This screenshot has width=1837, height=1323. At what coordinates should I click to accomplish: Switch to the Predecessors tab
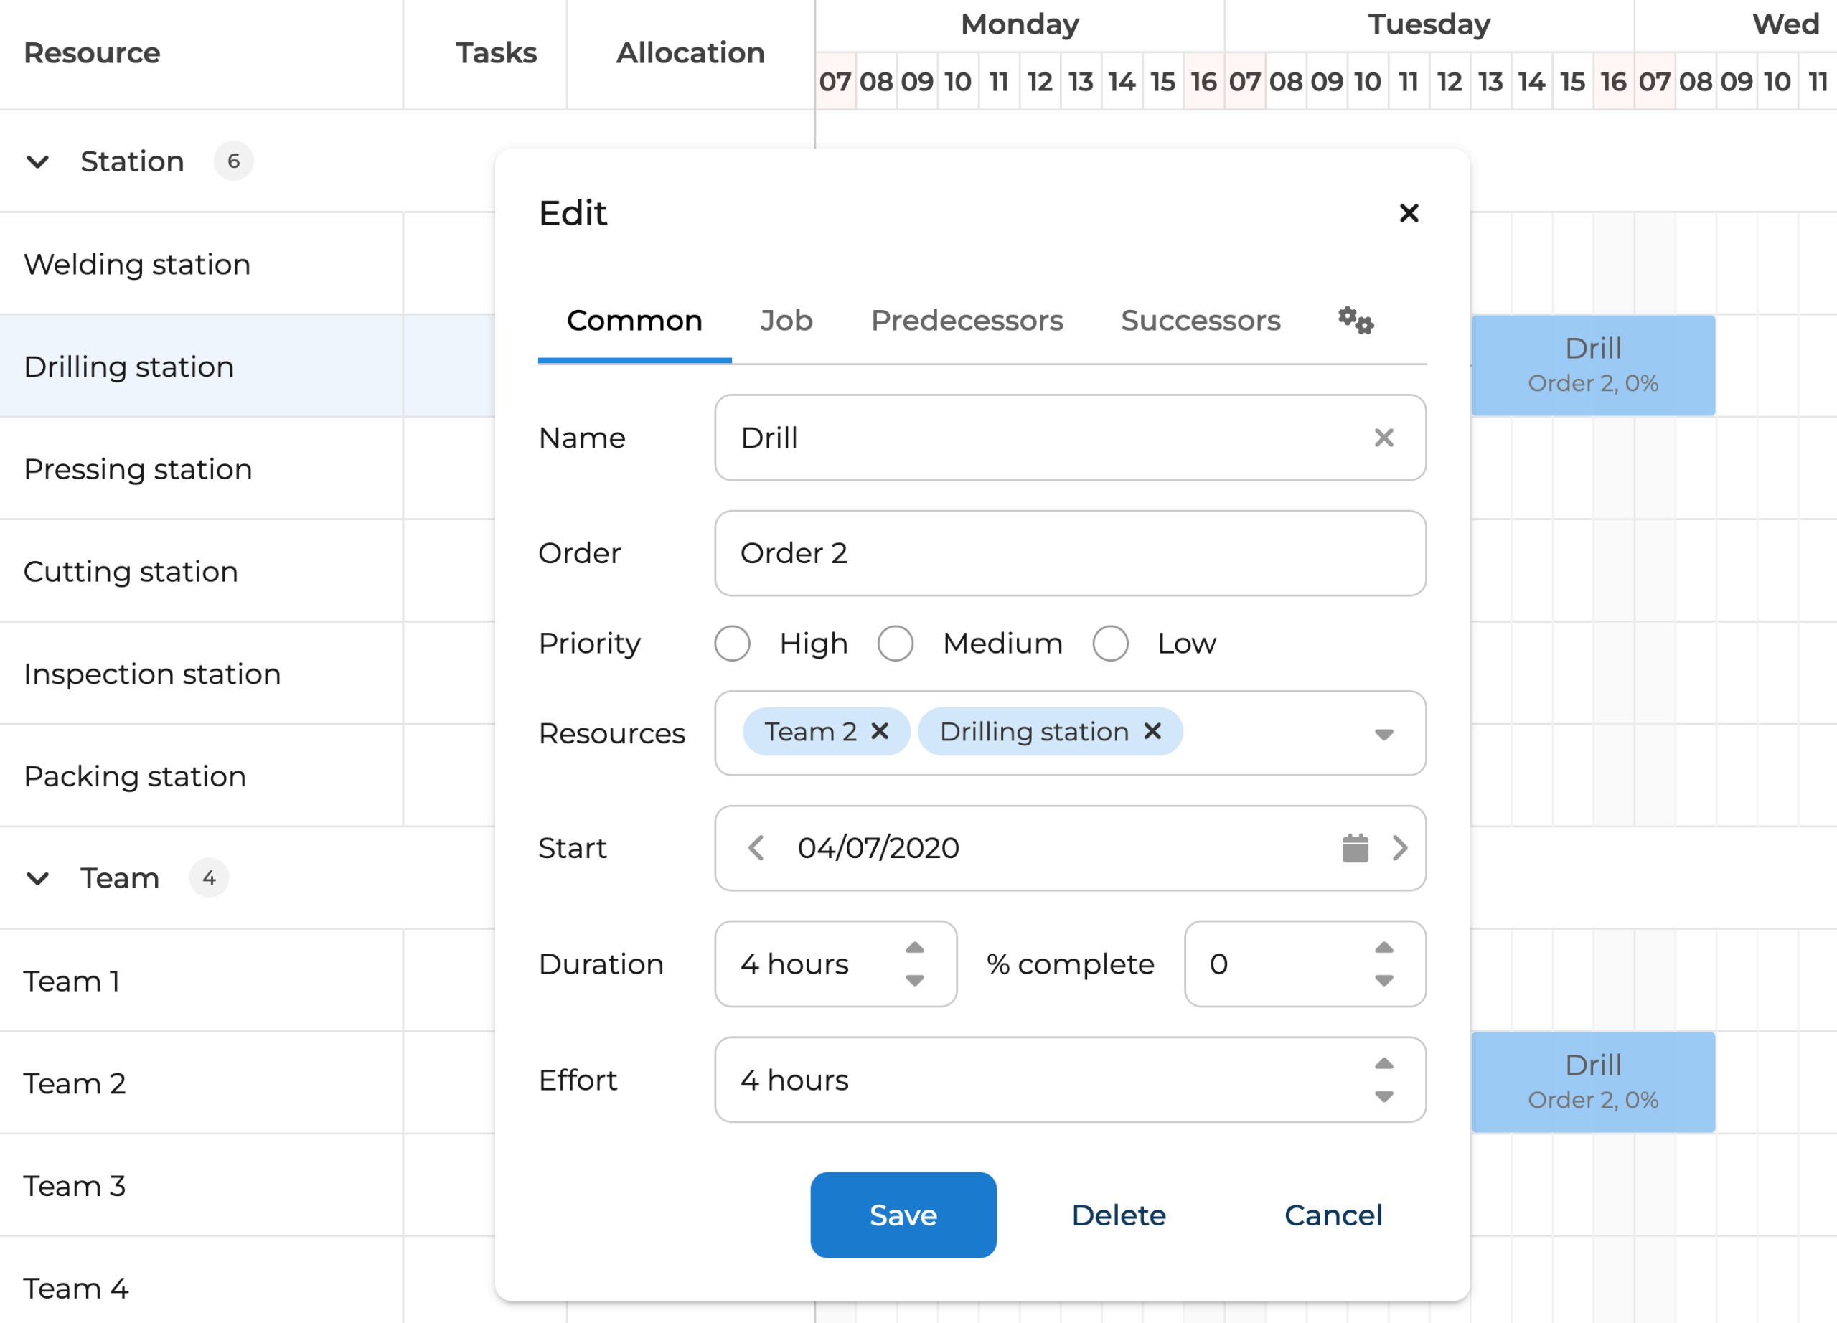[967, 321]
